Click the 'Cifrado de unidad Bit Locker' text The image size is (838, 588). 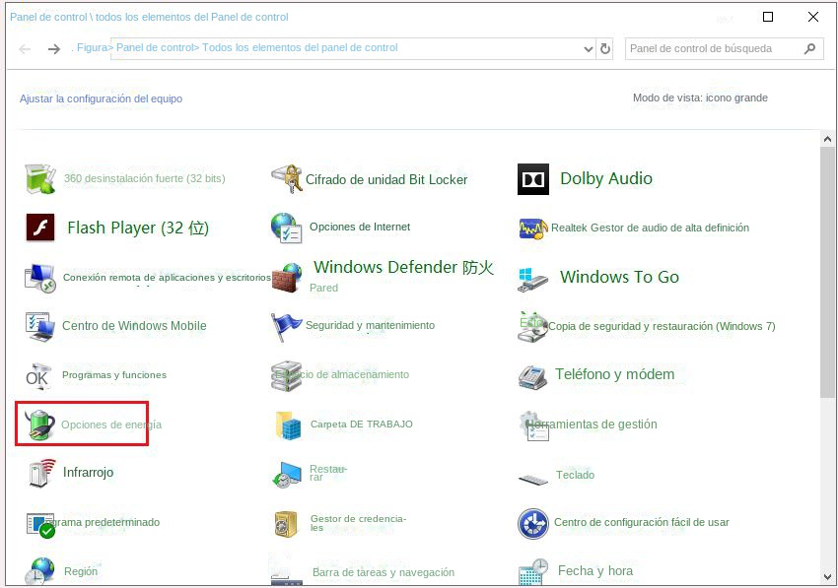386,179
